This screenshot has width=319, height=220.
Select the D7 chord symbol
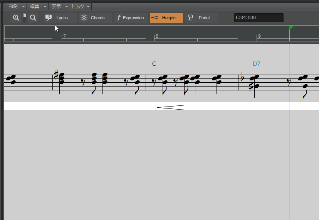(x=257, y=64)
